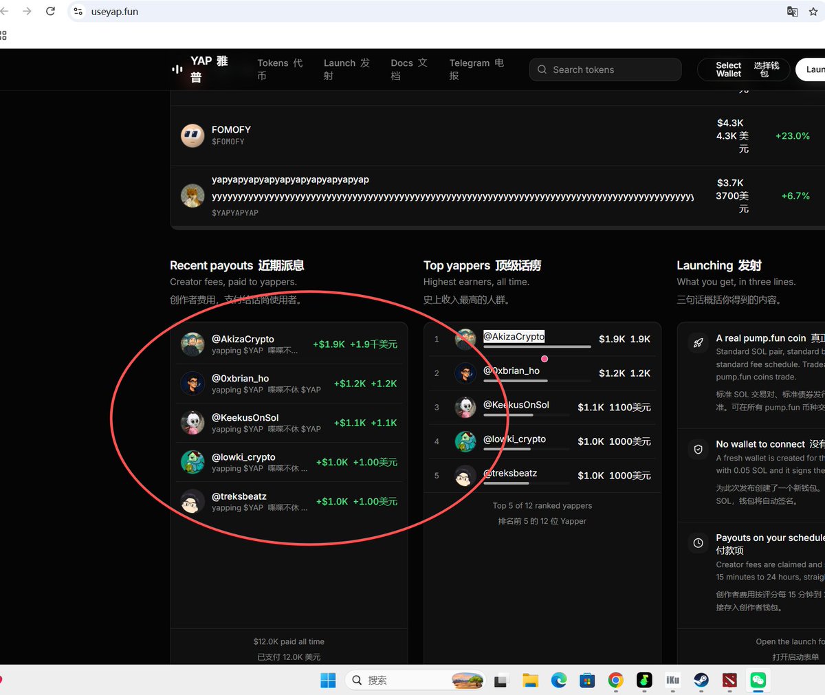This screenshot has height=695, width=825.
Task: Bookmark this page with the star
Action: [813, 11]
